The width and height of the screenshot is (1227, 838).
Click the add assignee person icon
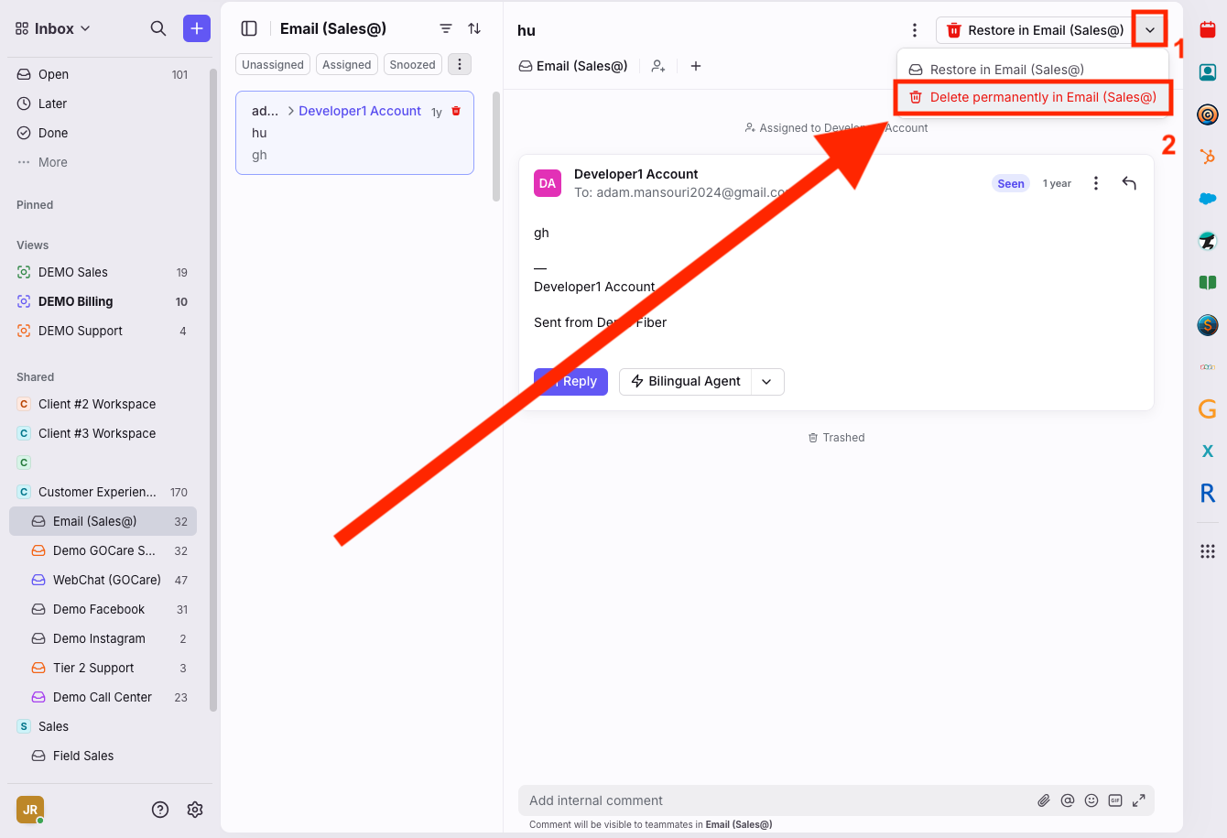658,66
